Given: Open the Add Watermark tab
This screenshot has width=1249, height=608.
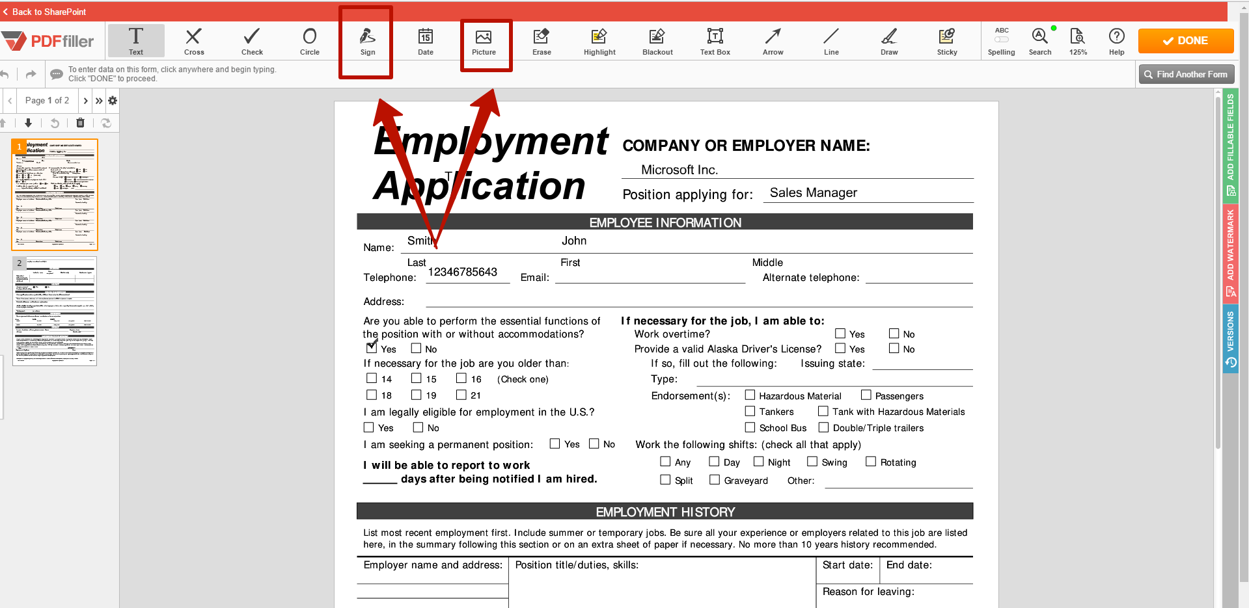Looking at the screenshot, I should [1230, 253].
